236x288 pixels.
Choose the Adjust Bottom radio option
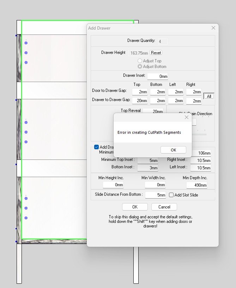pos(140,67)
